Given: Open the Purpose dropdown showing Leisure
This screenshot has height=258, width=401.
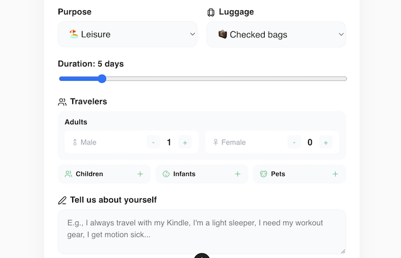Looking at the screenshot, I should [x=128, y=35].
